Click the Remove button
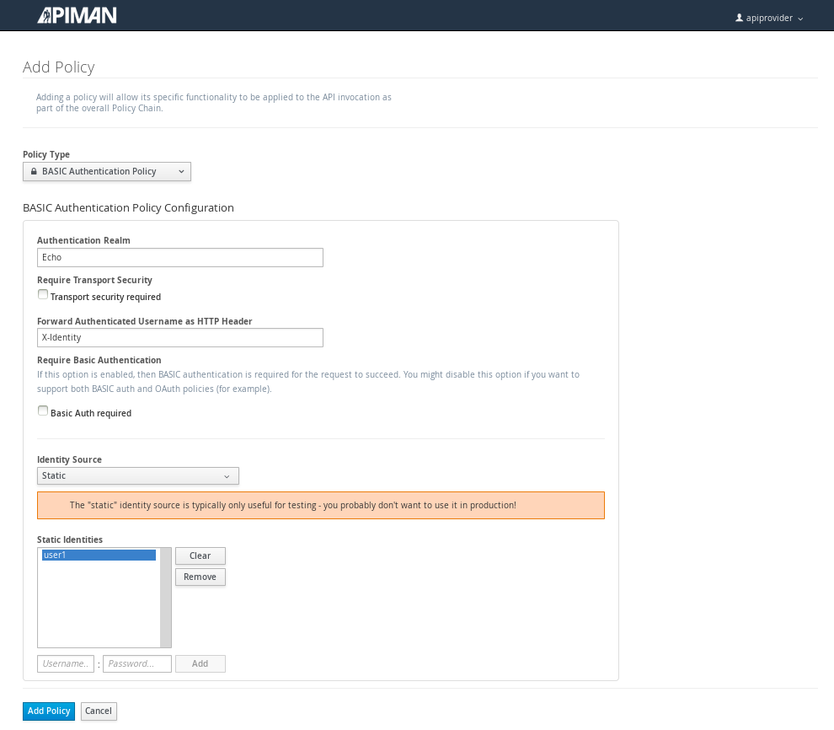834x730 pixels. [200, 577]
